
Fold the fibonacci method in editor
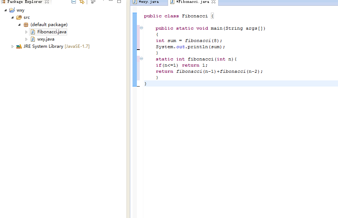142,58
